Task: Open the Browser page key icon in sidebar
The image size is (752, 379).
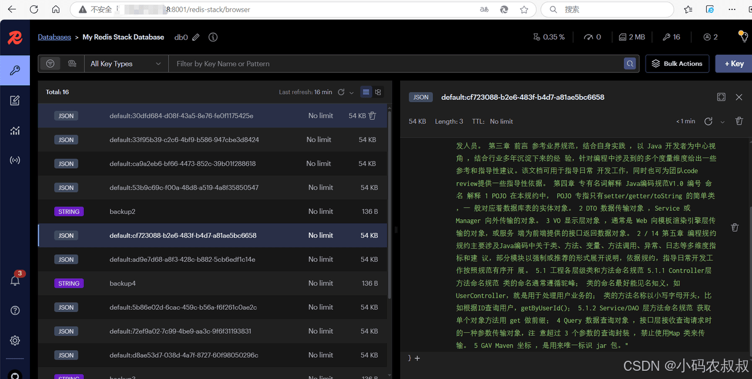Action: 15,71
